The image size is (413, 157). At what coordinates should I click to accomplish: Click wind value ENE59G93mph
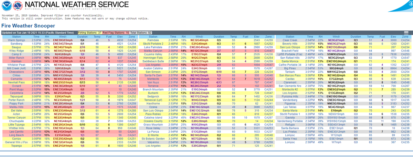click(62, 40)
